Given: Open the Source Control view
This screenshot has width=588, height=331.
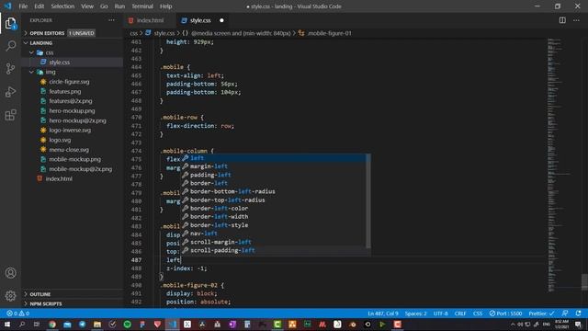Looking at the screenshot, I should [x=10, y=69].
